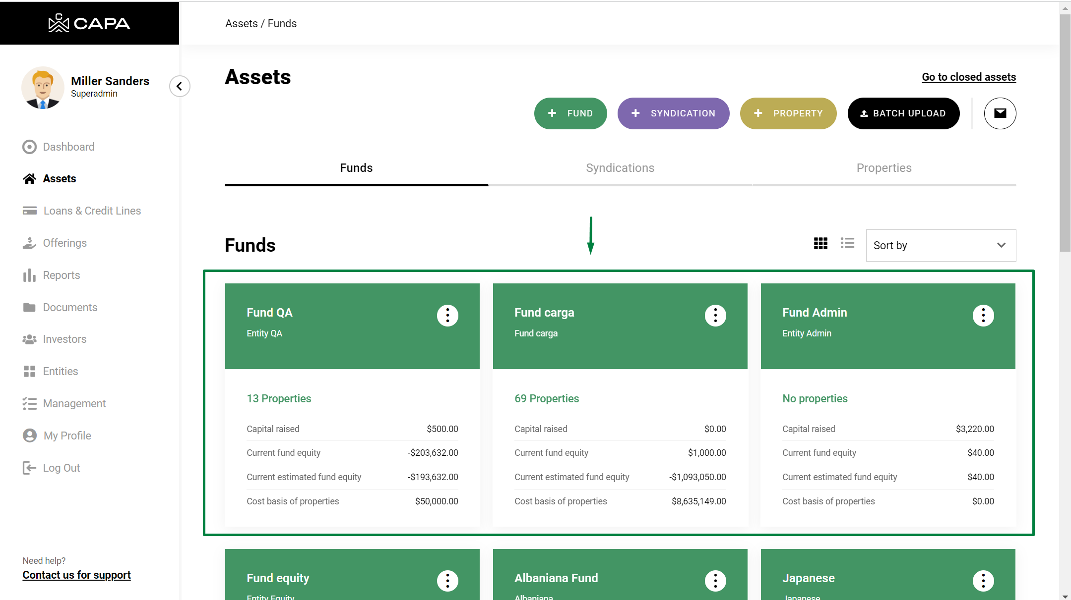Expand the Sort by dropdown
This screenshot has width=1071, height=600.
tap(941, 245)
